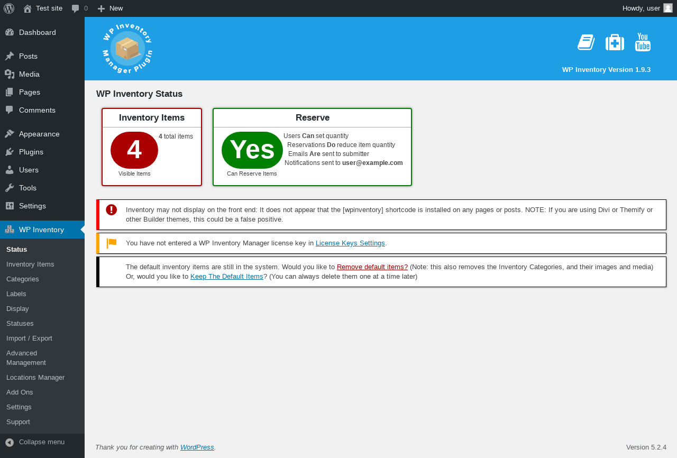Image resolution: width=677 pixels, height=458 pixels.
Task: Click the Tools wrench icon
Action: click(x=10, y=188)
